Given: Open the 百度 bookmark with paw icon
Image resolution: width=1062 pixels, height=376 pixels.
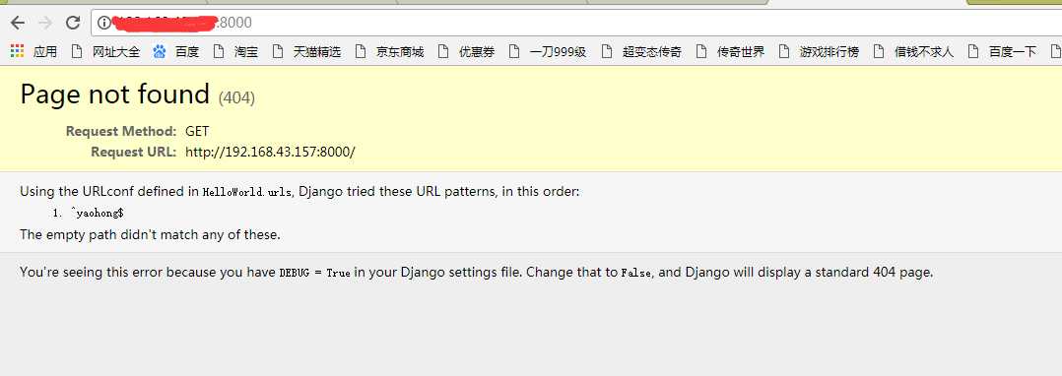Looking at the screenshot, I should coord(176,51).
